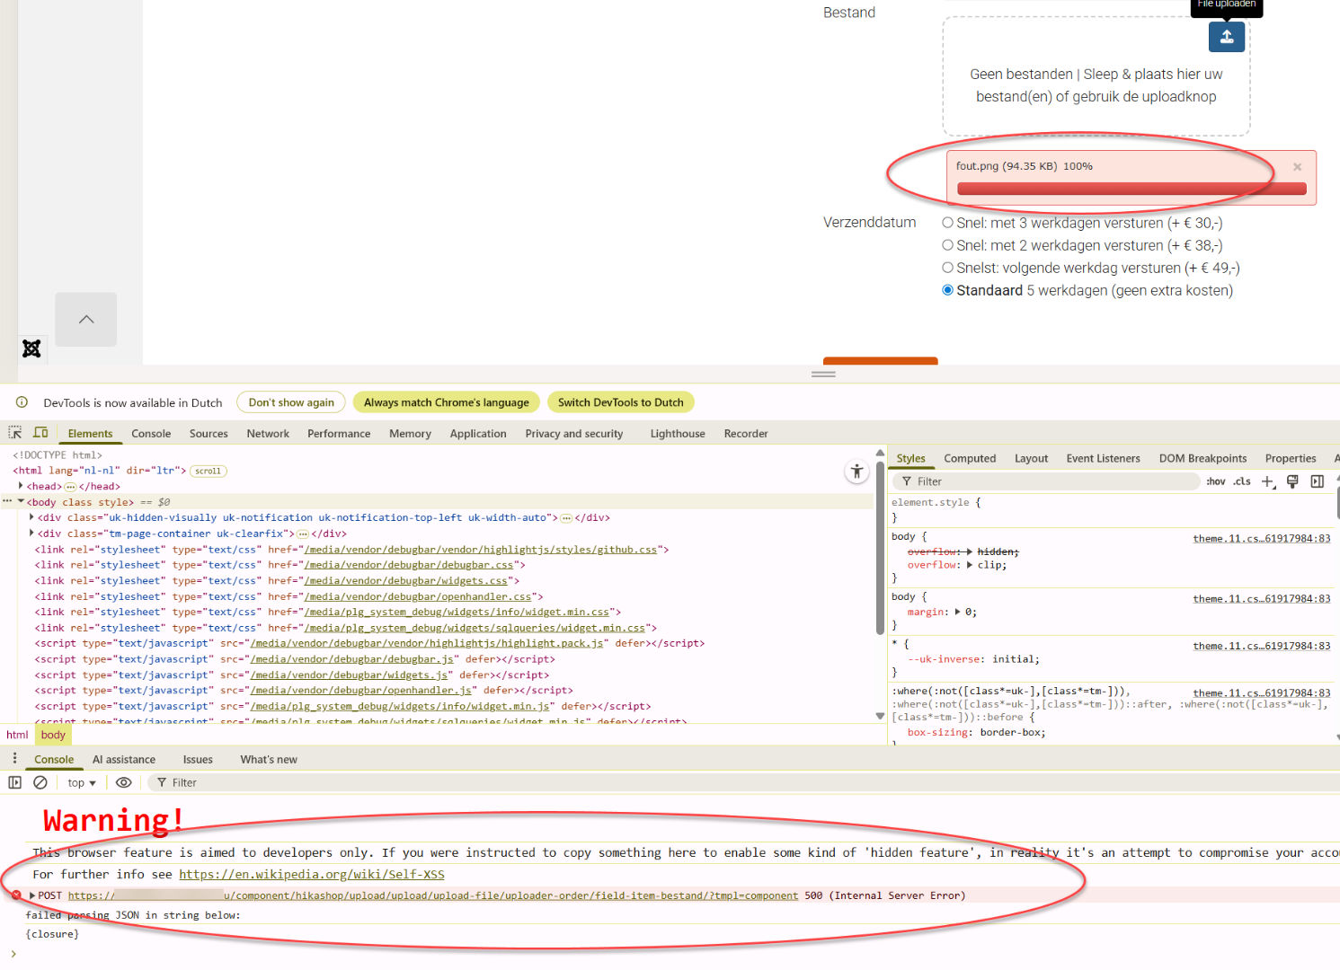Select 'Standaard 5 werkdagen' radio option

[x=948, y=290]
